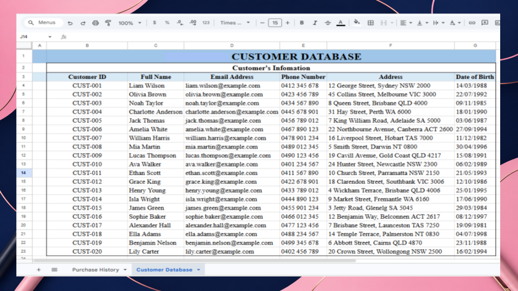Select cell CUST-005
Viewport: 518px width, 291px height.
click(x=87, y=120)
